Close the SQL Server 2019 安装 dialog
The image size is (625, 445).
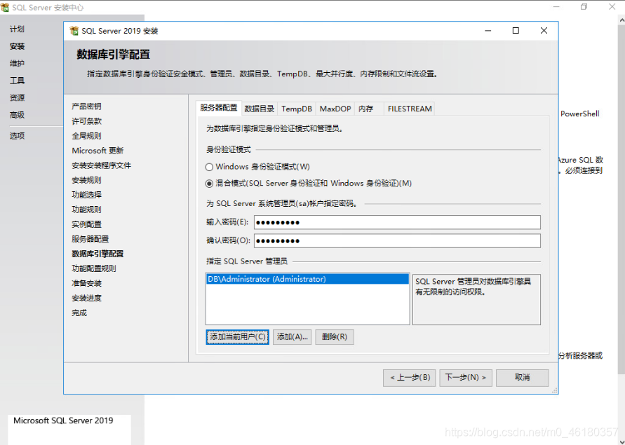(544, 31)
